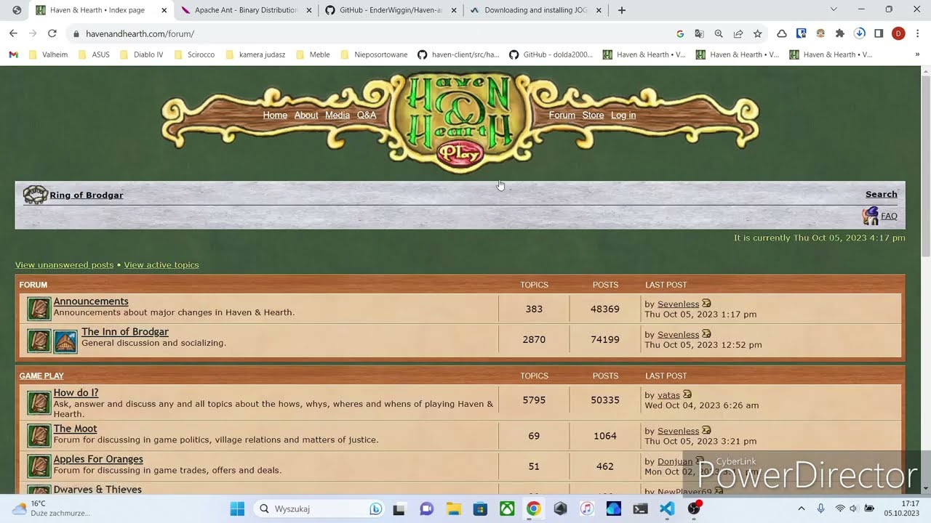
Task: Open the About page link
Action: pos(306,115)
